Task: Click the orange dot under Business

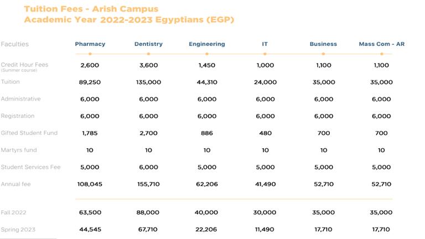Action: coord(323,54)
